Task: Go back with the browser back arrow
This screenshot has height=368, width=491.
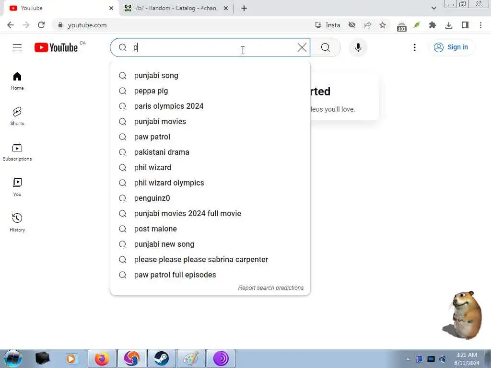Action: pyautogui.click(x=11, y=25)
